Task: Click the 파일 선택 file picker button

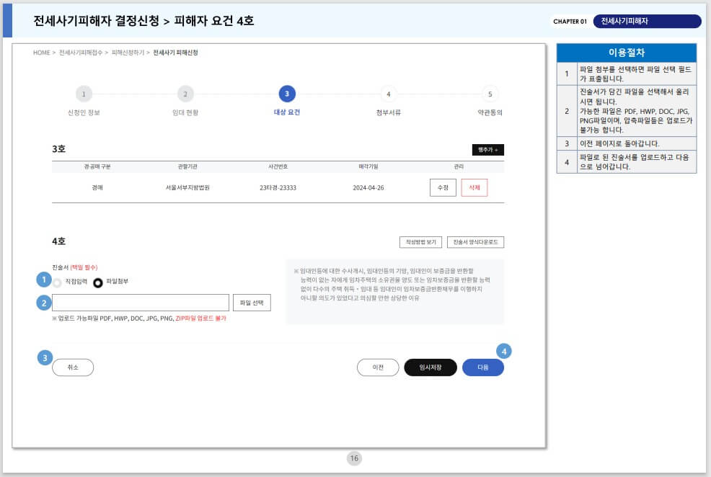Action: pos(251,302)
